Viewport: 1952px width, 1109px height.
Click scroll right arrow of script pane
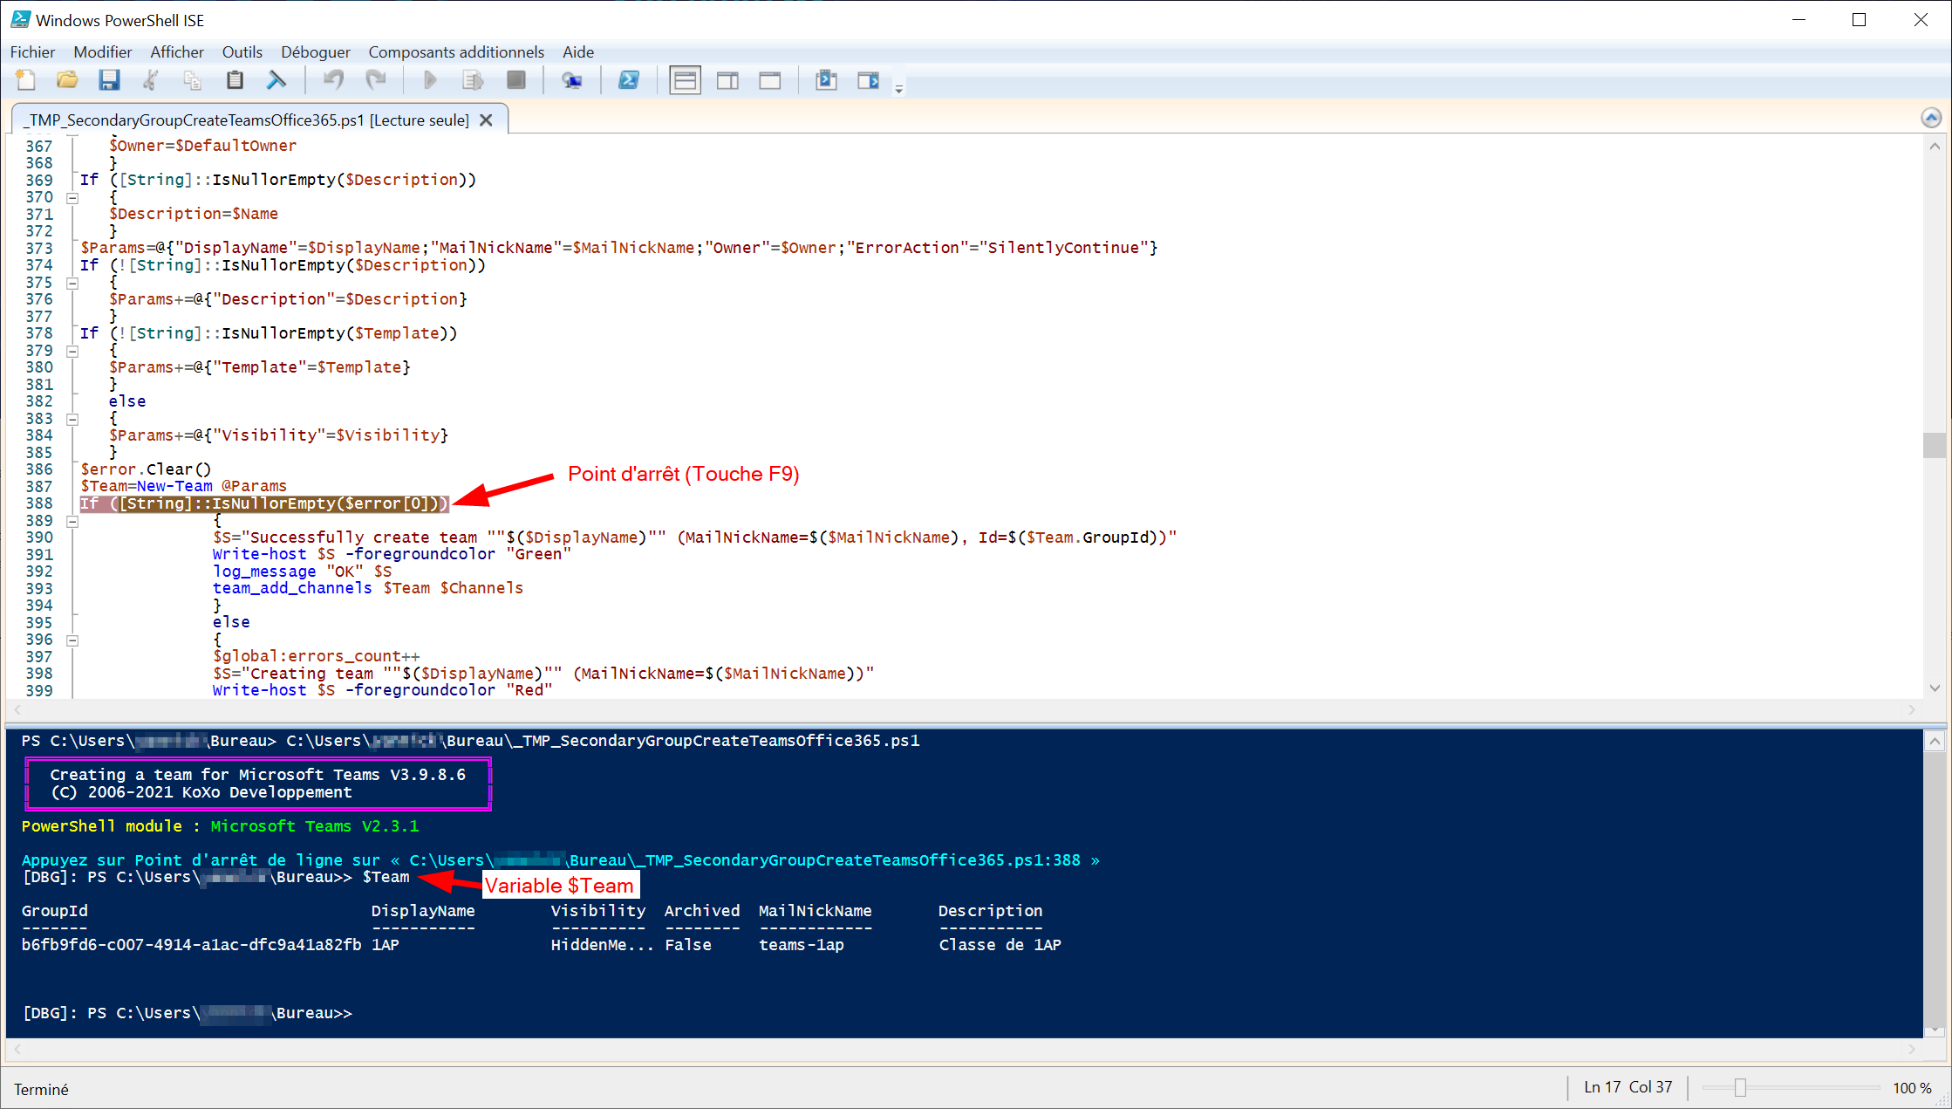1912,710
